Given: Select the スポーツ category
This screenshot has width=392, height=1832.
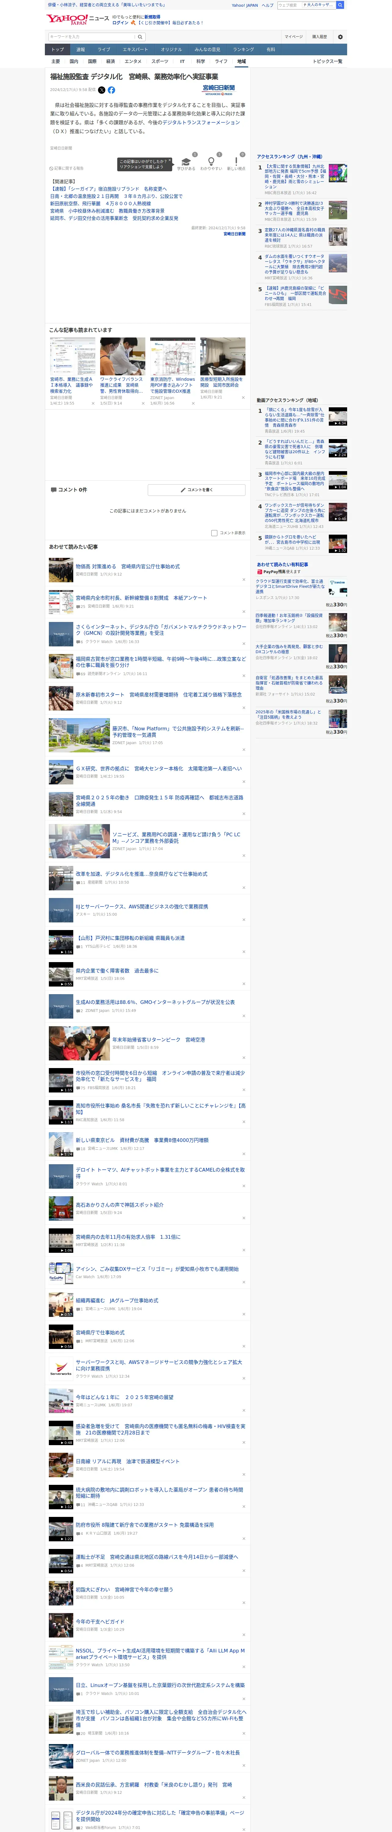Looking at the screenshot, I should tap(160, 61).
